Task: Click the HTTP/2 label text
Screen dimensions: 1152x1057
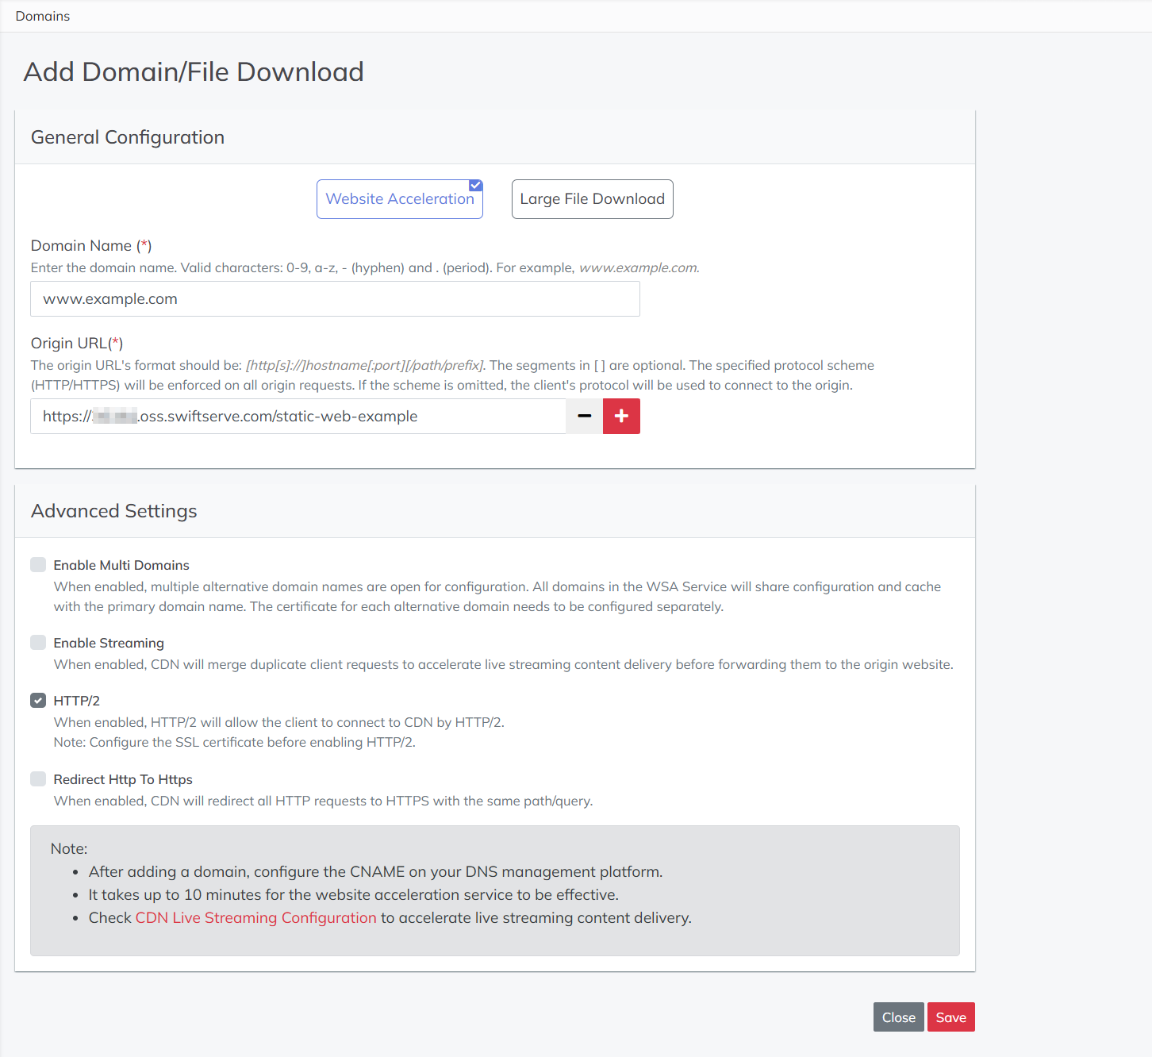Action: [76, 700]
